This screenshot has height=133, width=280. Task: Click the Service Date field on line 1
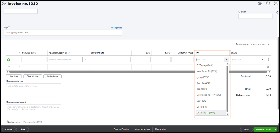(34, 60)
